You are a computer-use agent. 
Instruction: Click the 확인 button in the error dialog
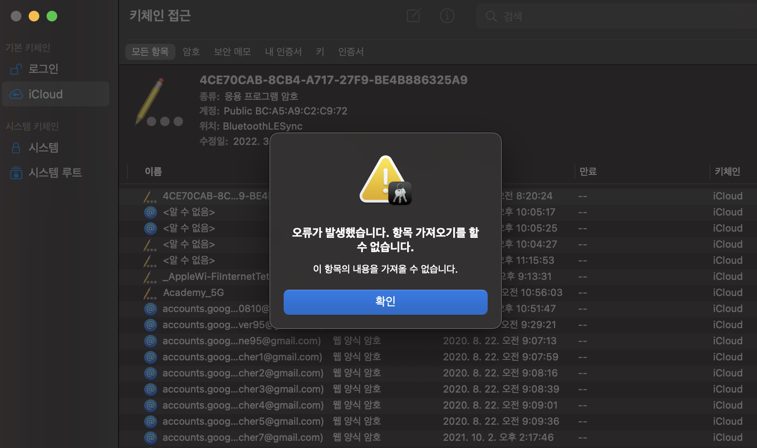click(385, 302)
